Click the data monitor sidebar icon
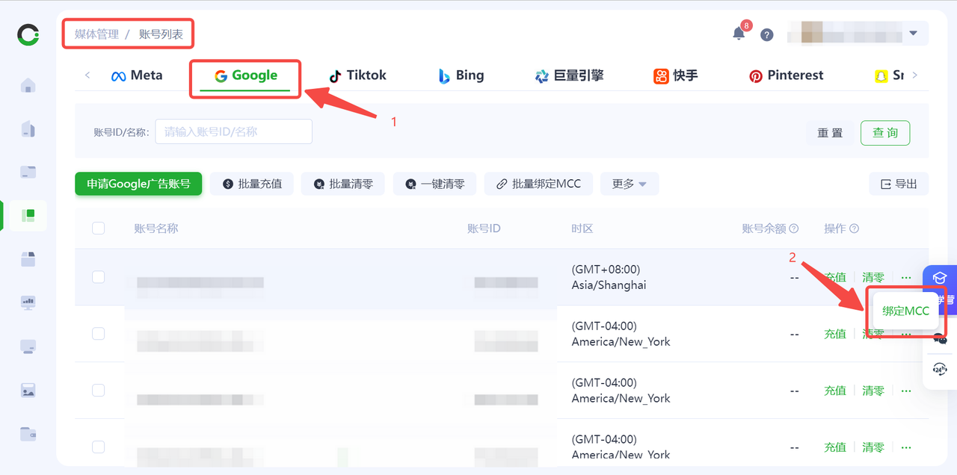This screenshot has width=957, height=475. (x=28, y=302)
